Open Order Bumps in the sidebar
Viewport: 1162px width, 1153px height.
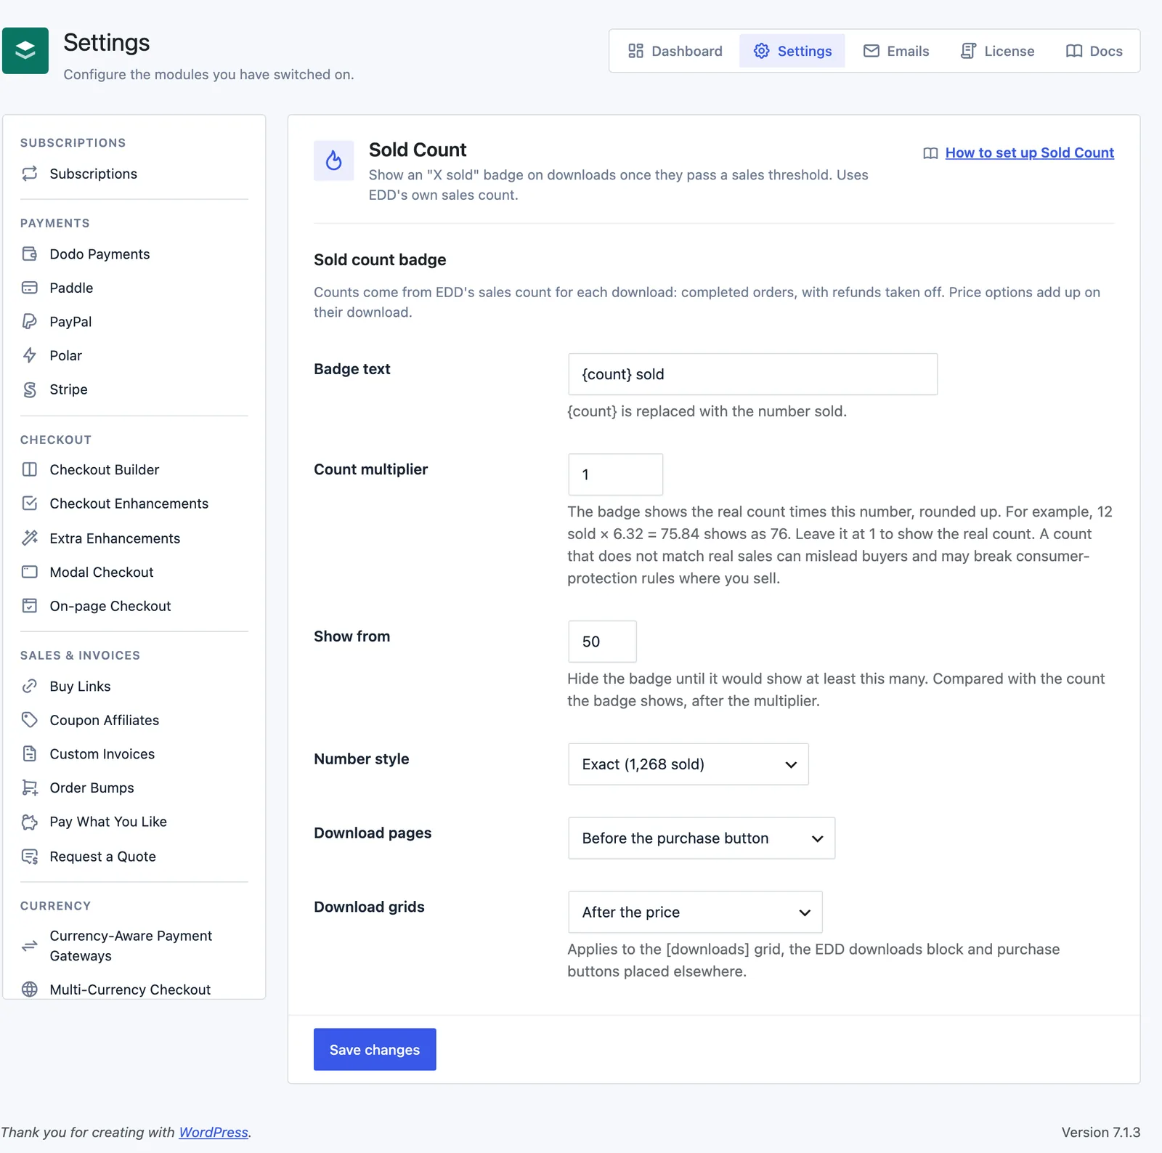[x=134, y=788]
